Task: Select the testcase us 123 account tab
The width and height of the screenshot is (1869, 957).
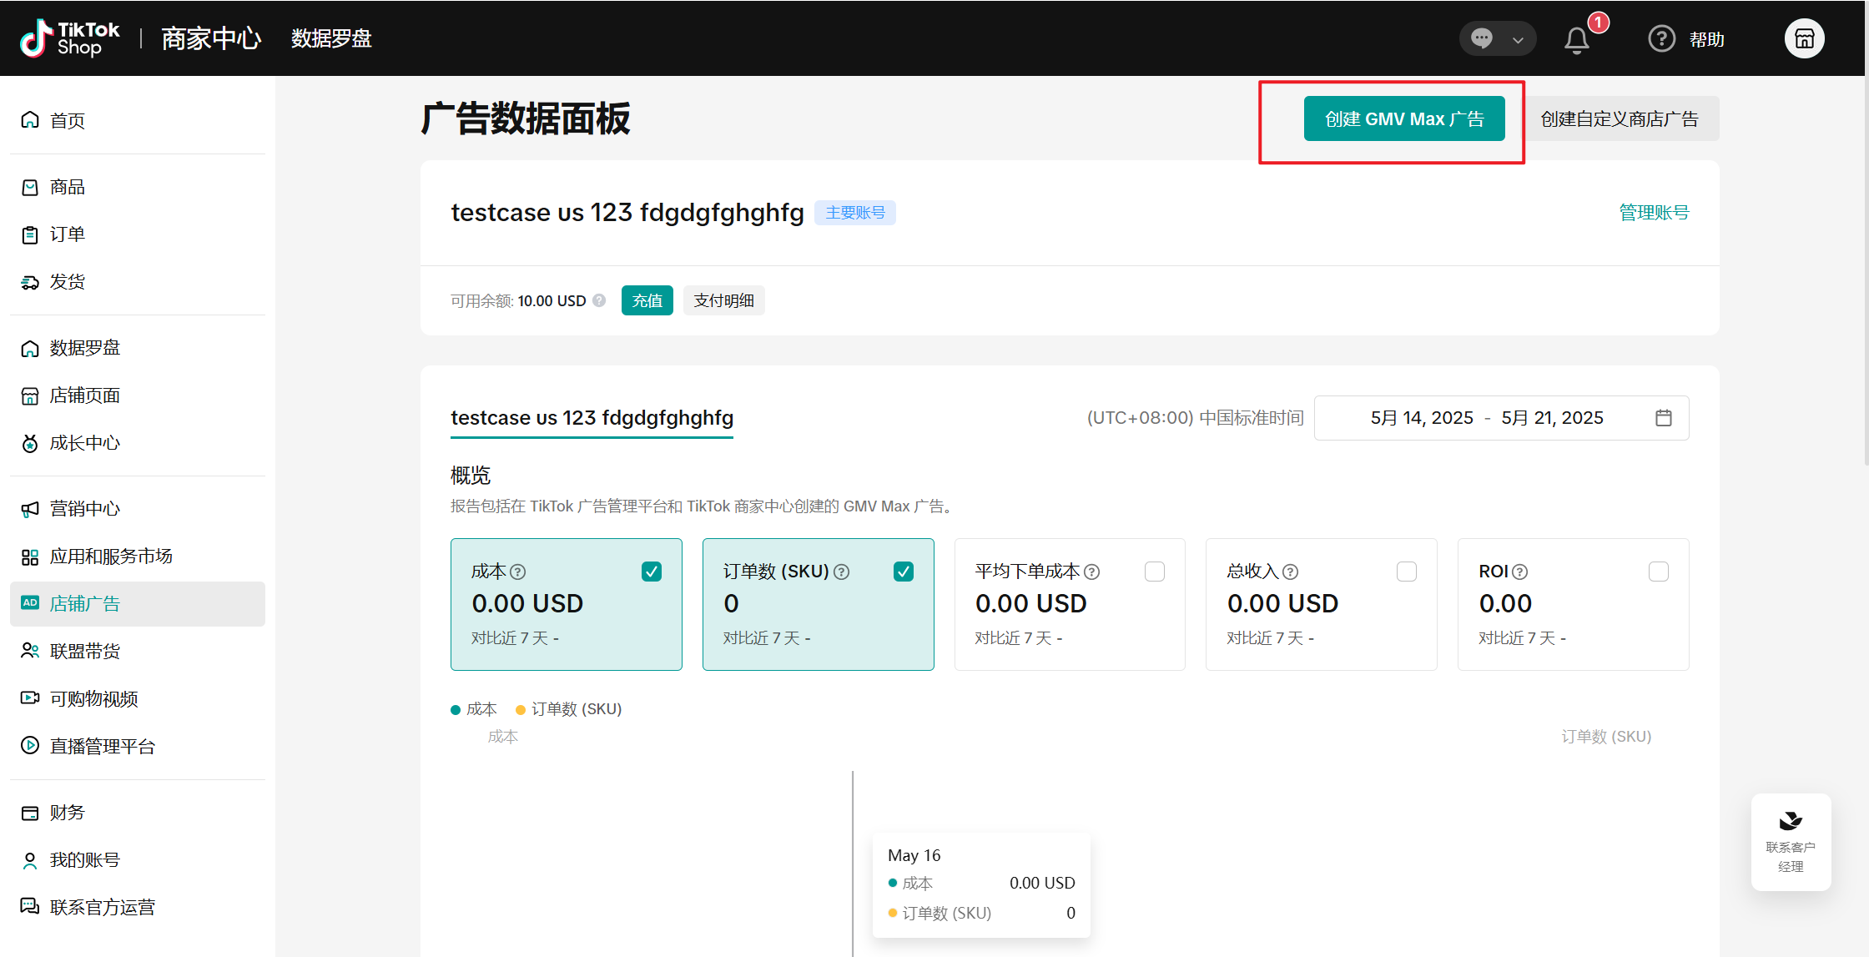Action: [592, 418]
